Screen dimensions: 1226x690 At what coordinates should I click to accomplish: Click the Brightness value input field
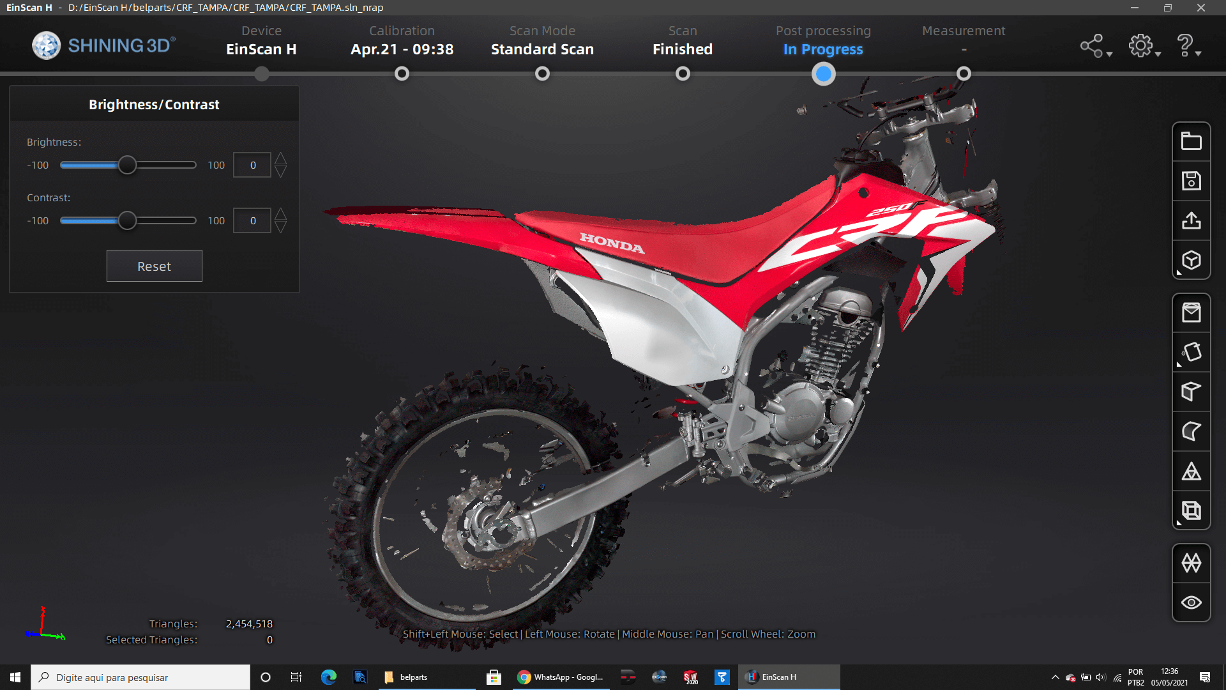(252, 165)
